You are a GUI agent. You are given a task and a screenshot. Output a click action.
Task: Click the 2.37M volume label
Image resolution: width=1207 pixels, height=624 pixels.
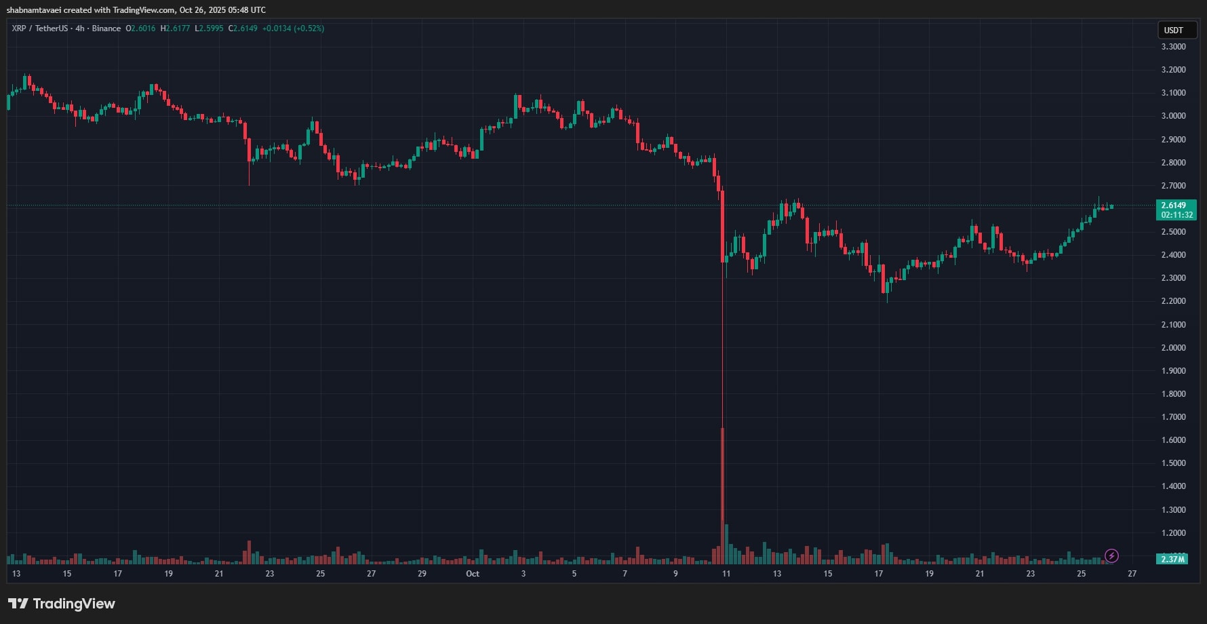tap(1172, 560)
